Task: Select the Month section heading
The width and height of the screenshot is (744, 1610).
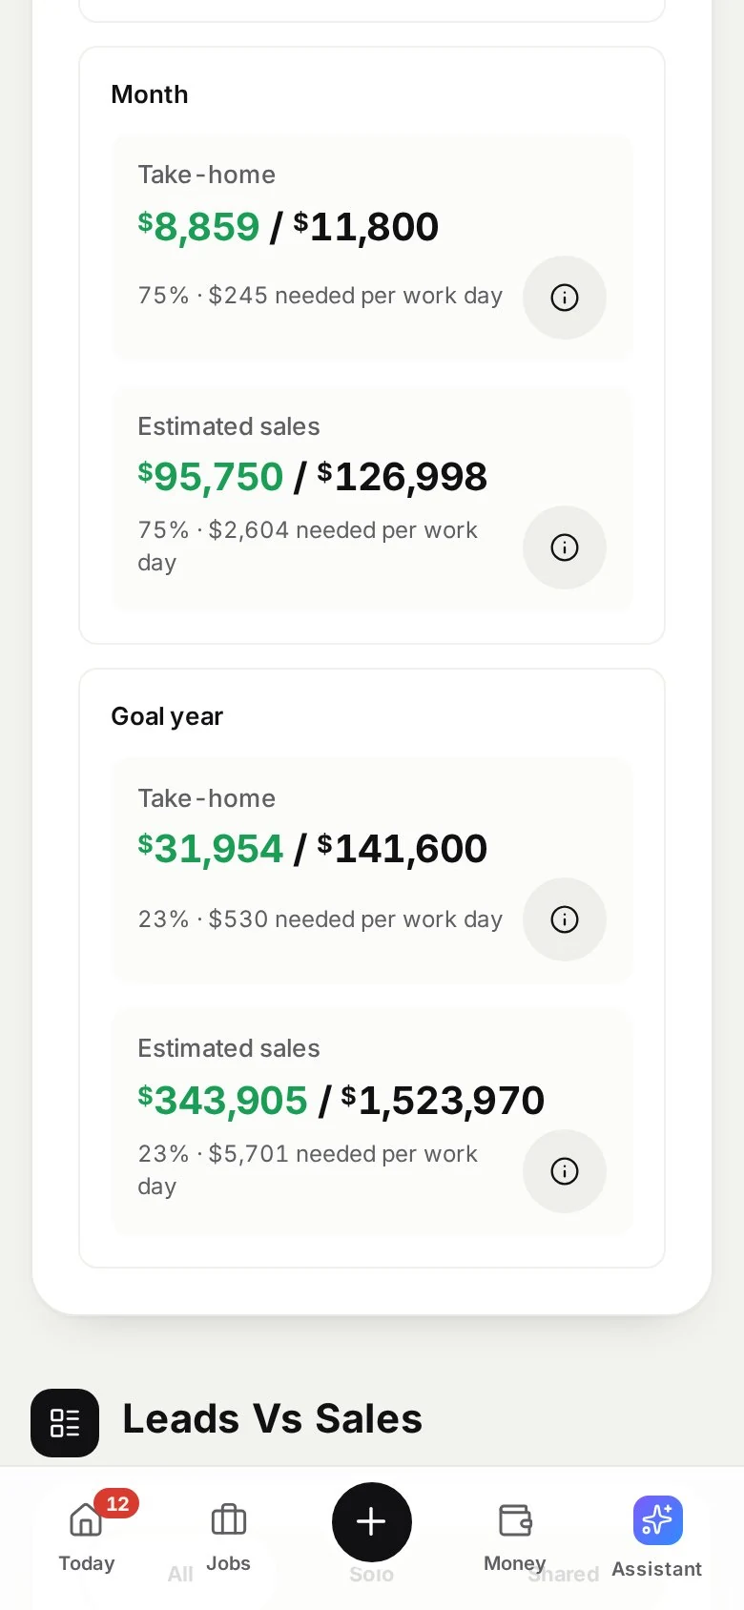Action: pyautogui.click(x=150, y=94)
